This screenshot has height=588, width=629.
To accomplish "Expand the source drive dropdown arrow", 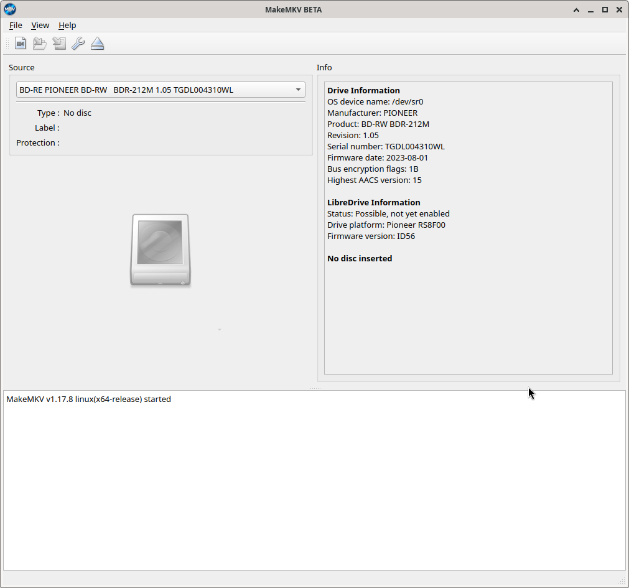I will pyautogui.click(x=298, y=90).
